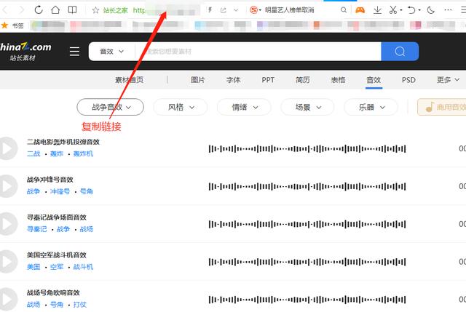This screenshot has height=312, width=466.
Task: Expand the 战争音效 filter dropdown
Action: [110, 107]
